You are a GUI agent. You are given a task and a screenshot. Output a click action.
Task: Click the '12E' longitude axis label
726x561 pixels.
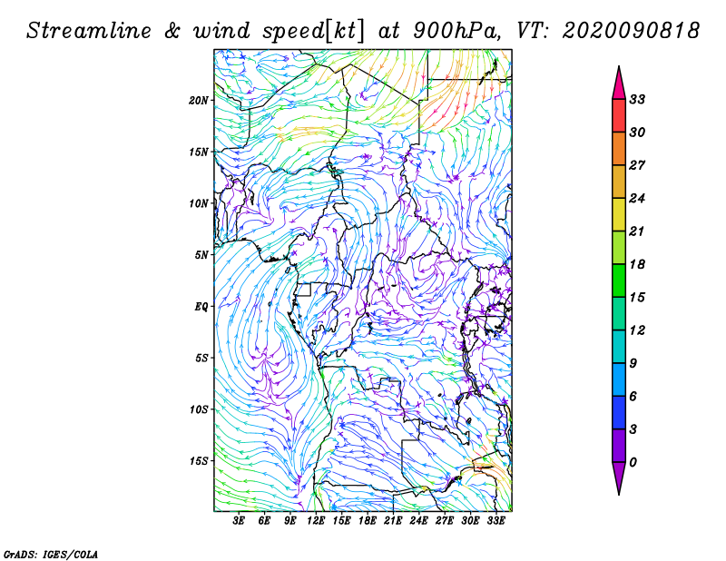tap(316, 521)
